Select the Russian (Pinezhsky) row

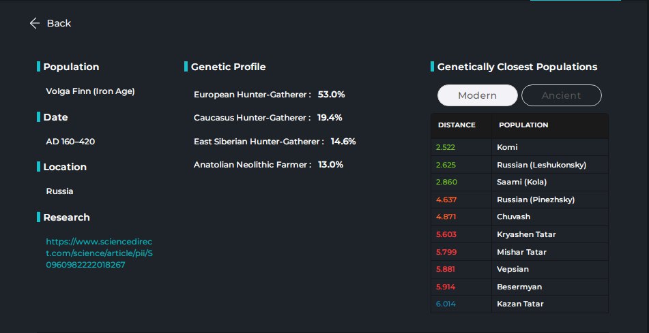(519, 200)
